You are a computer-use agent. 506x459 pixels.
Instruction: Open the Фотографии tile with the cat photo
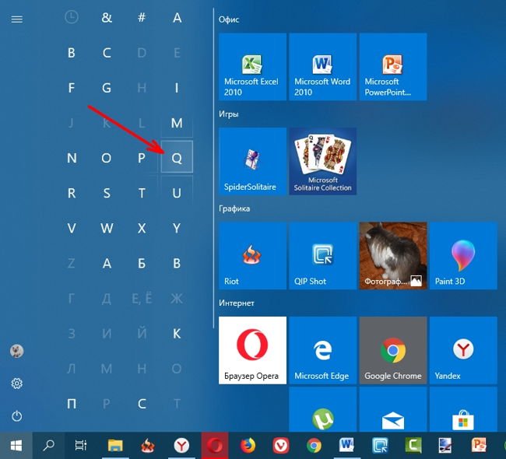point(393,255)
